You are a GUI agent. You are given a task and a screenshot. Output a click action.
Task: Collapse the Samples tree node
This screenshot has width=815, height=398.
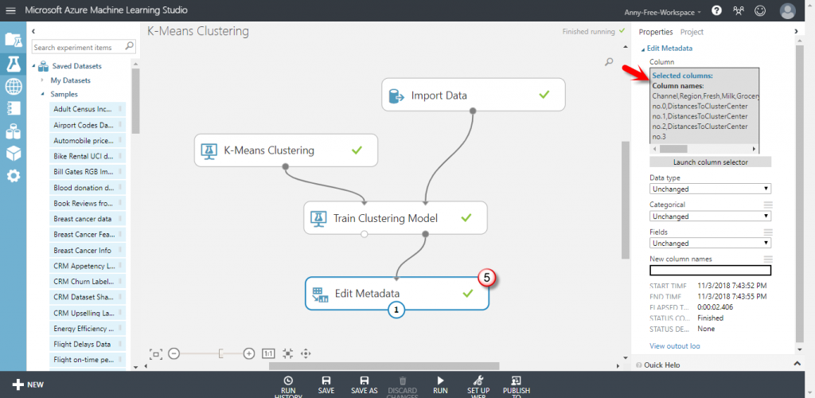click(x=43, y=95)
